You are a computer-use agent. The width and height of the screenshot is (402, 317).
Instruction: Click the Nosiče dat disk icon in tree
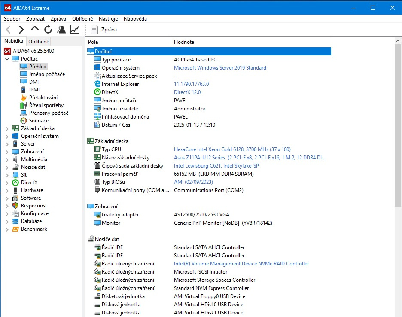(15, 167)
